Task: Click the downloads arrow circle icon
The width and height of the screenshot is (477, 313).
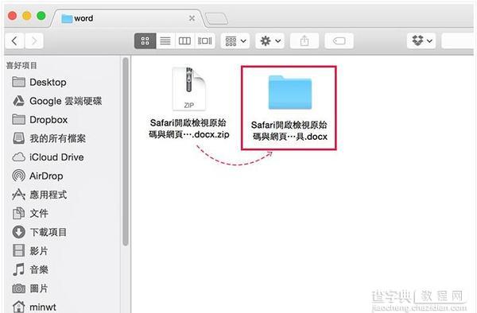Action: pos(18,232)
